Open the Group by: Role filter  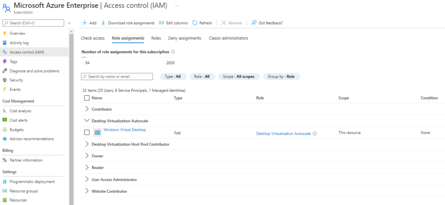pos(281,77)
